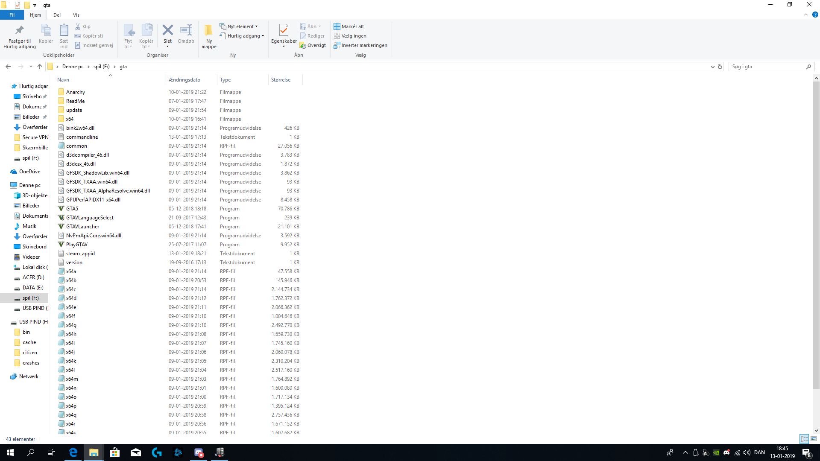The width and height of the screenshot is (820, 461).
Task: Switch to the Del ribbon tab
Action: 57,15
